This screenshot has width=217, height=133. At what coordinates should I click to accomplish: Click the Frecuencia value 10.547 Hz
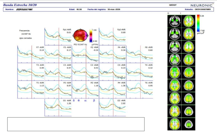pos(26,34)
